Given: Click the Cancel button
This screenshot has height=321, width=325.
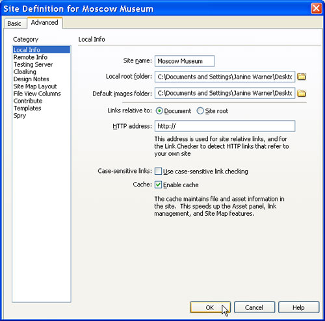Looking at the screenshot, I should 254,307.
